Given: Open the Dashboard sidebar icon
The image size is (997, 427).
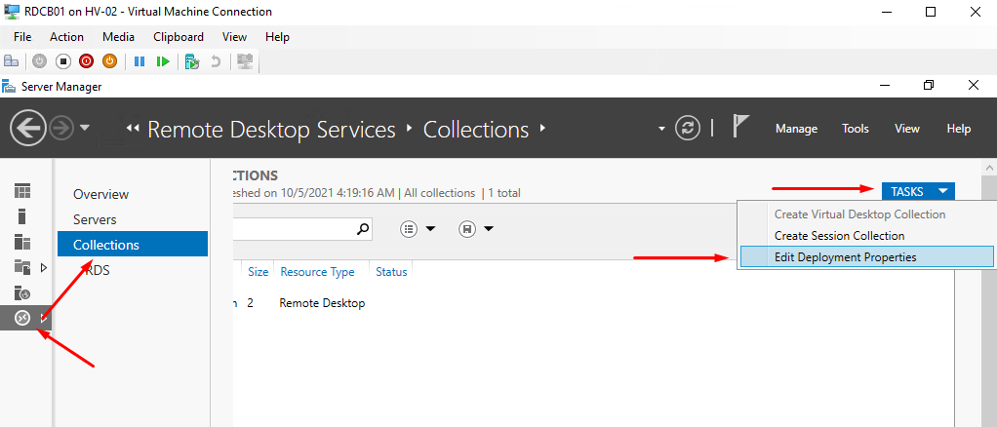Looking at the screenshot, I should 22,191.
